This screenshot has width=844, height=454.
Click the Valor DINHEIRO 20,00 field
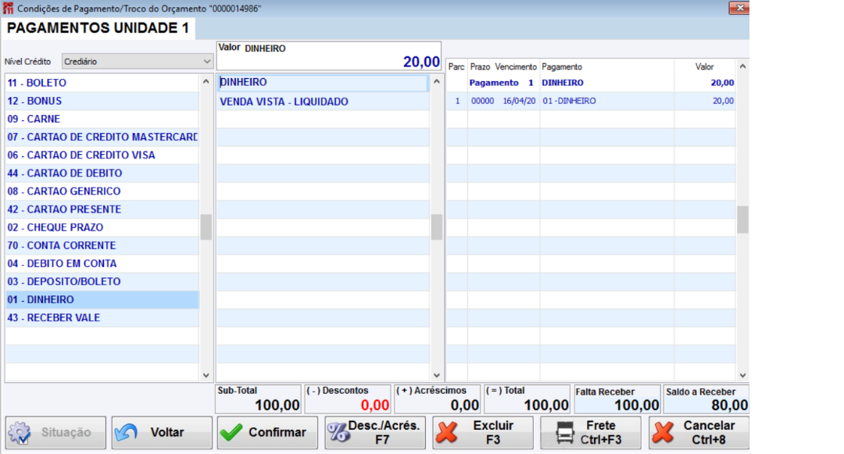point(328,56)
